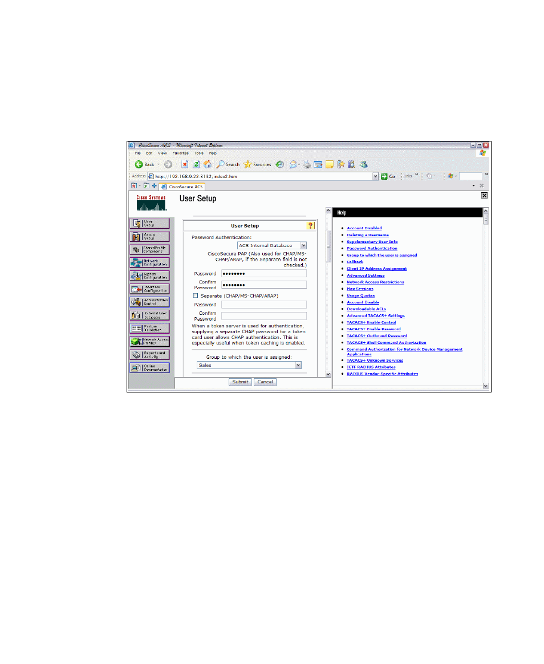Open browsing History from the toolbar

[x=280, y=164]
